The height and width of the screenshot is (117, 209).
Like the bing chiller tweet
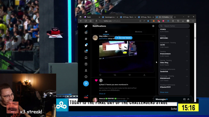point(130,75)
